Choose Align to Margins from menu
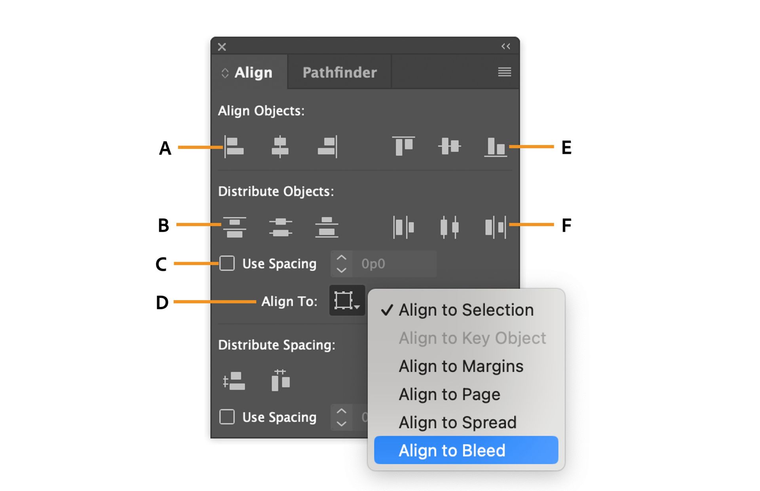The image size is (760, 491). coord(461,366)
